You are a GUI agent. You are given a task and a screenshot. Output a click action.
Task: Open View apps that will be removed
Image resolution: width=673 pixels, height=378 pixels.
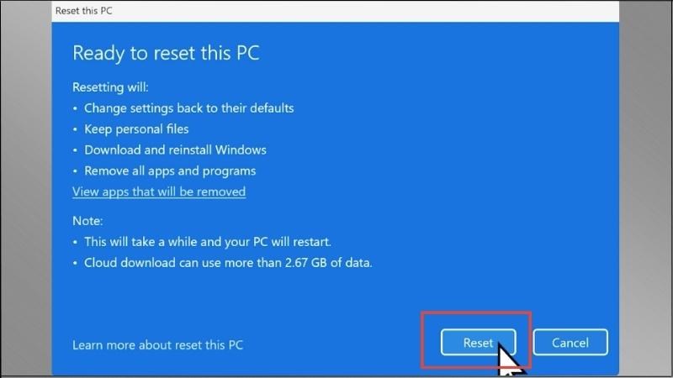[159, 192]
